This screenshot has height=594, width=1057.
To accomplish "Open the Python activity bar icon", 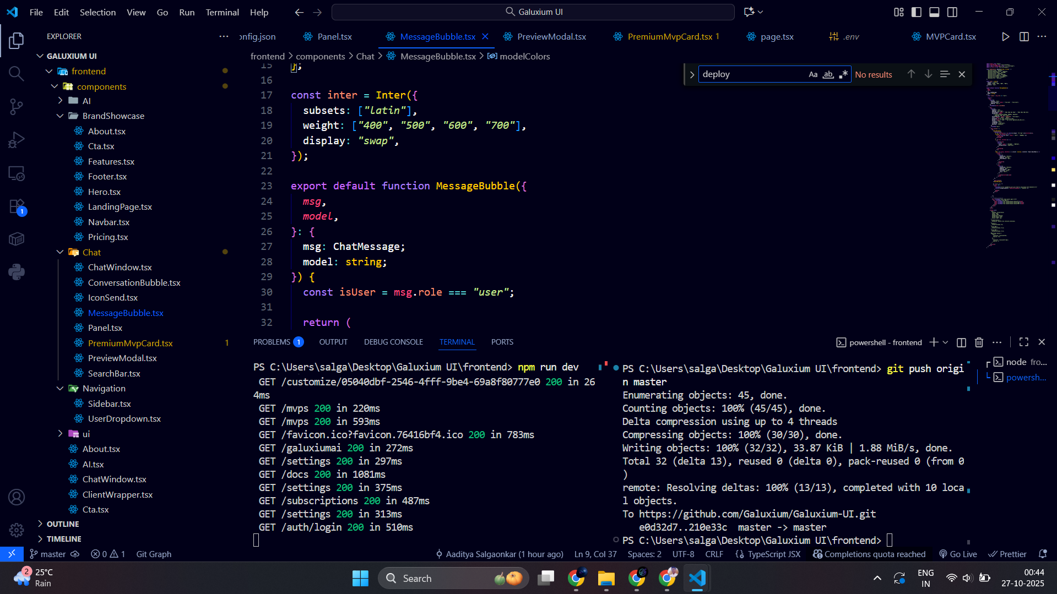I will pyautogui.click(x=17, y=272).
